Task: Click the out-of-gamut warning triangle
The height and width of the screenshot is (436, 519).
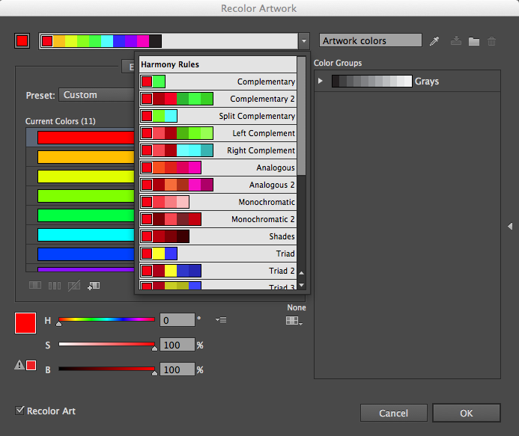Action: click(x=19, y=365)
